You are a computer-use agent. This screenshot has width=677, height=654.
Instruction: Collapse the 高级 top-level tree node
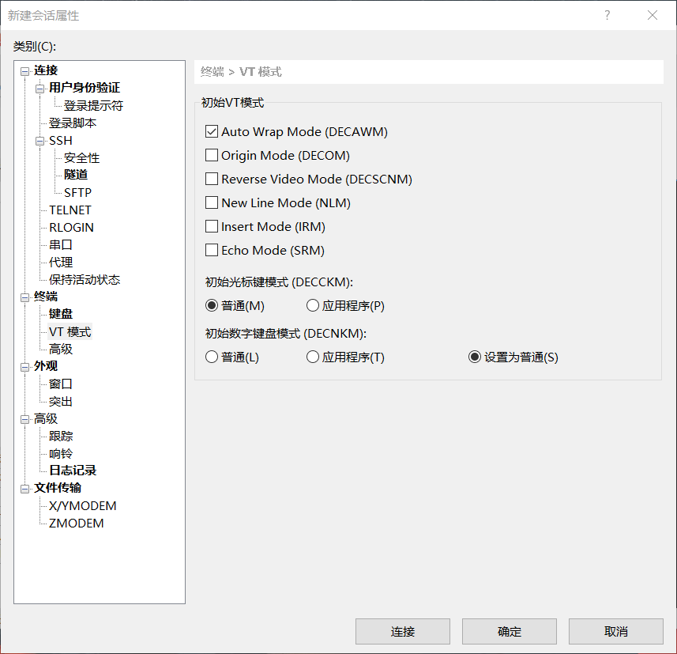(x=25, y=419)
